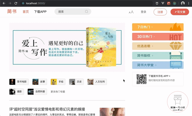The height and width of the screenshot is (116, 192).
Task: Go to the 首页 nav item
Action: [x=26, y=12]
